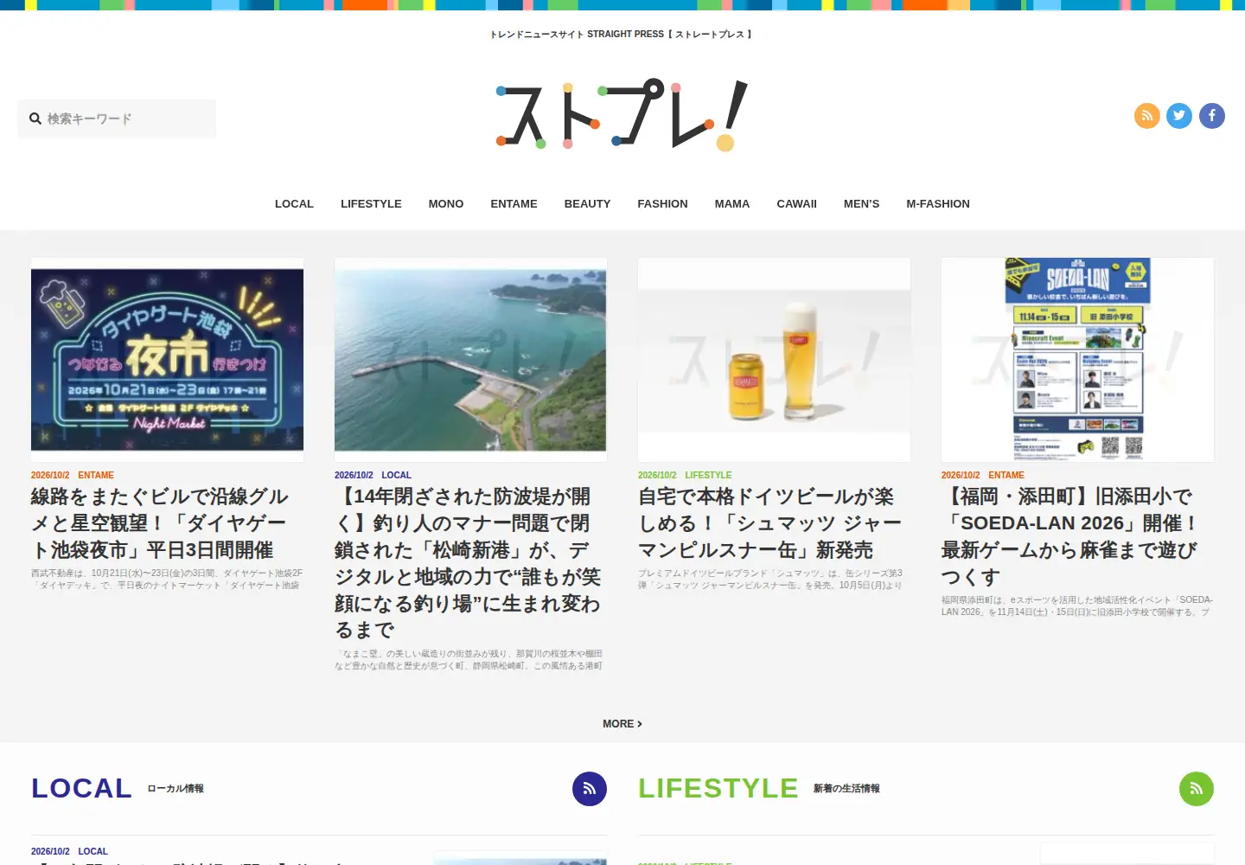This screenshot has width=1245, height=865.
Task: Click the 西武不動産 excerpt under ダイヤゲート headline
Action: coord(167,580)
